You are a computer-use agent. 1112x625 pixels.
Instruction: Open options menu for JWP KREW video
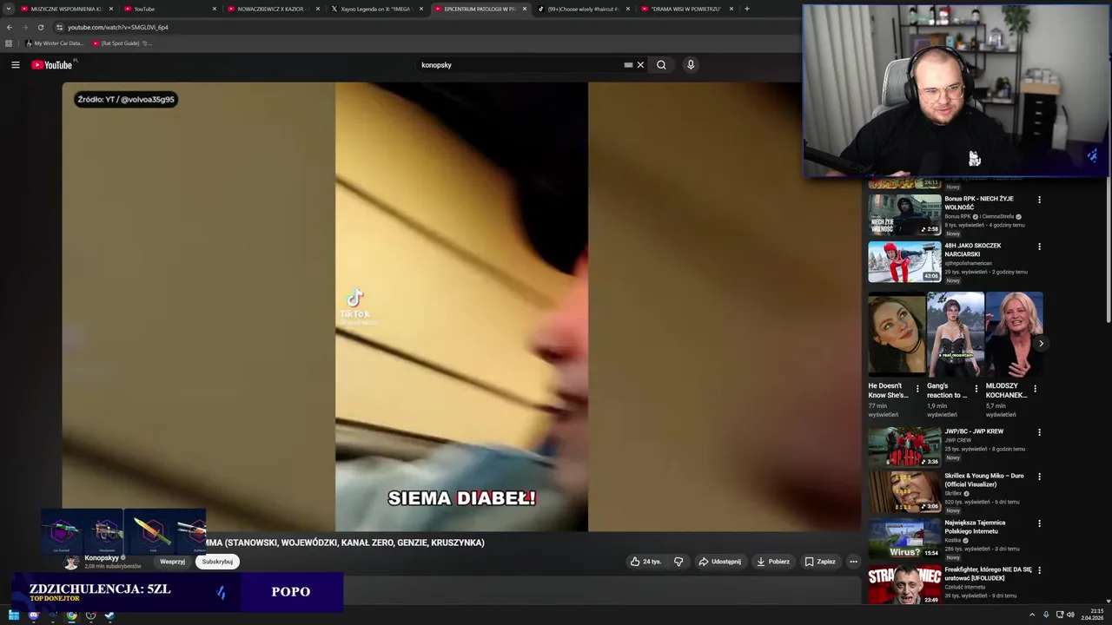pos(1039,432)
